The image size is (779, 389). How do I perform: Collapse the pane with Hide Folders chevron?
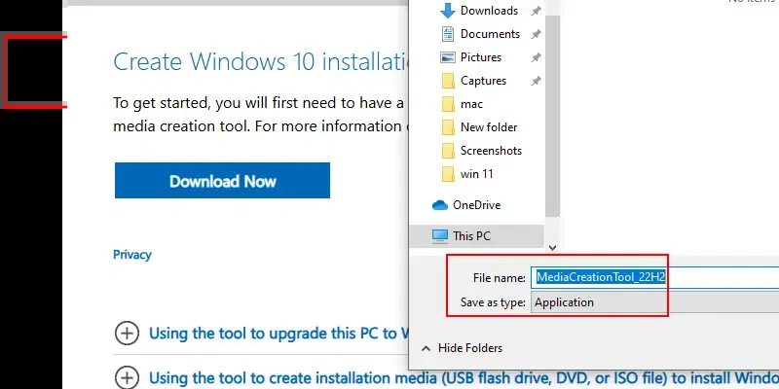pyautogui.click(x=426, y=348)
